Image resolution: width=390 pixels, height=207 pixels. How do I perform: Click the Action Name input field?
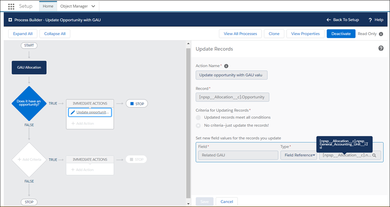tap(232, 75)
